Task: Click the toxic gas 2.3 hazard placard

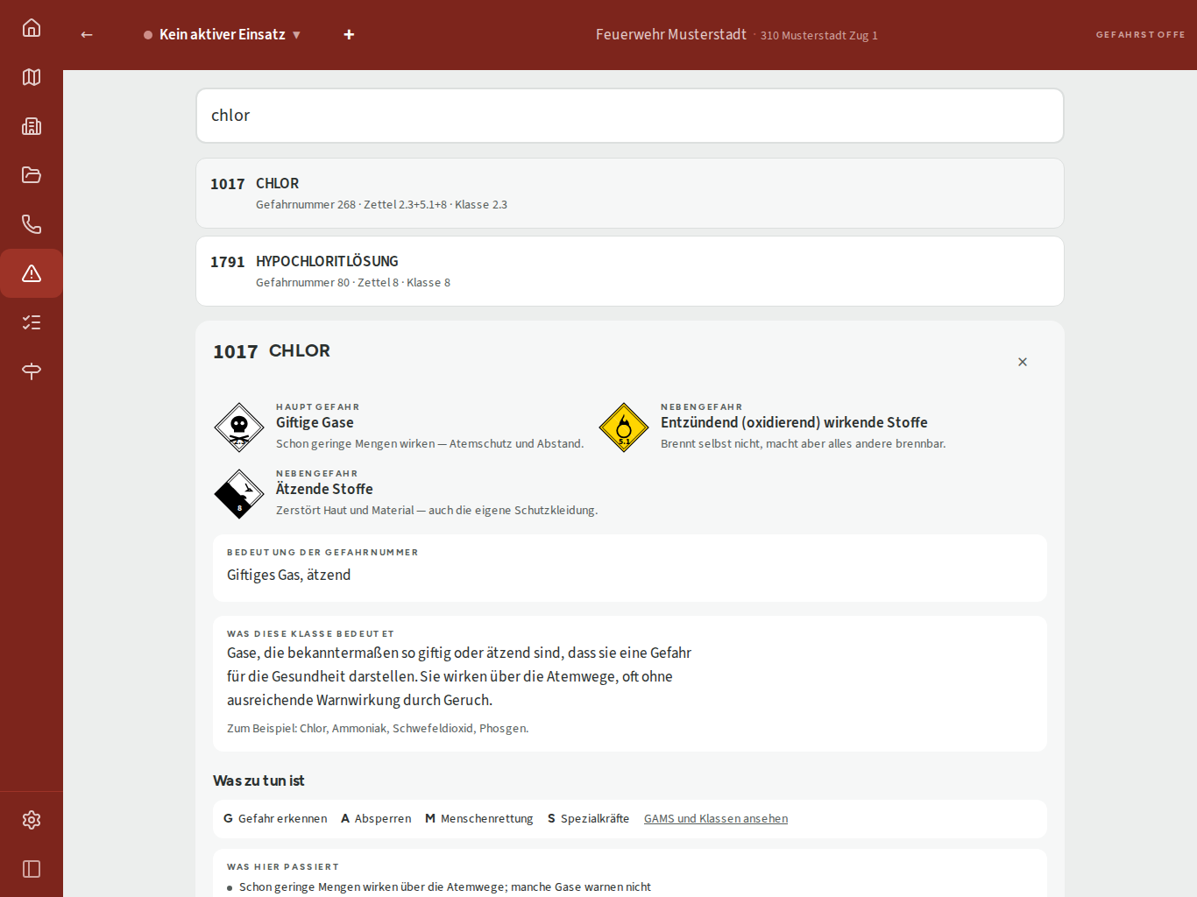Action: [239, 427]
